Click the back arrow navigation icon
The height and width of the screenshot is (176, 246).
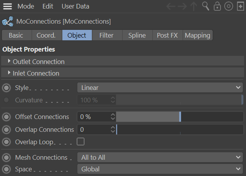point(171,6)
